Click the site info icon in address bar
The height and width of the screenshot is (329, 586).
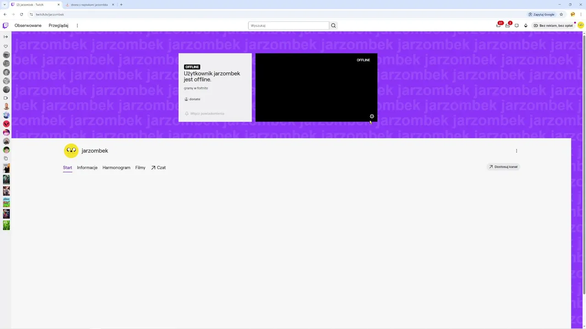tap(31, 14)
